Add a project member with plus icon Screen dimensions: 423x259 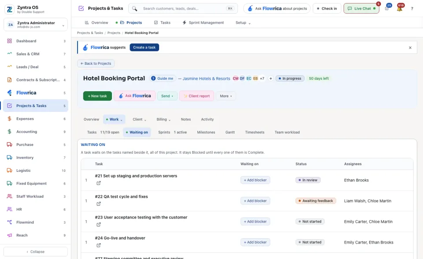[x=271, y=78]
